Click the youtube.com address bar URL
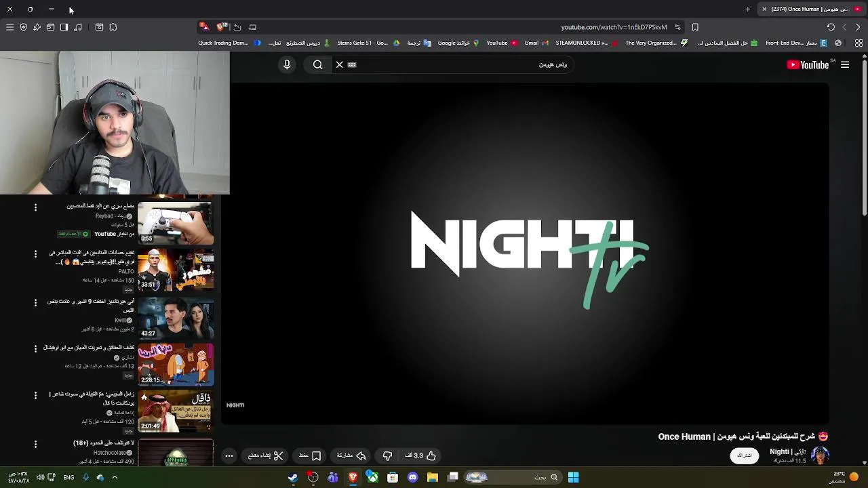Screen dimensions: 868x488 point(614,27)
